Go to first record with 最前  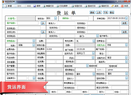click(x=92, y=13)
